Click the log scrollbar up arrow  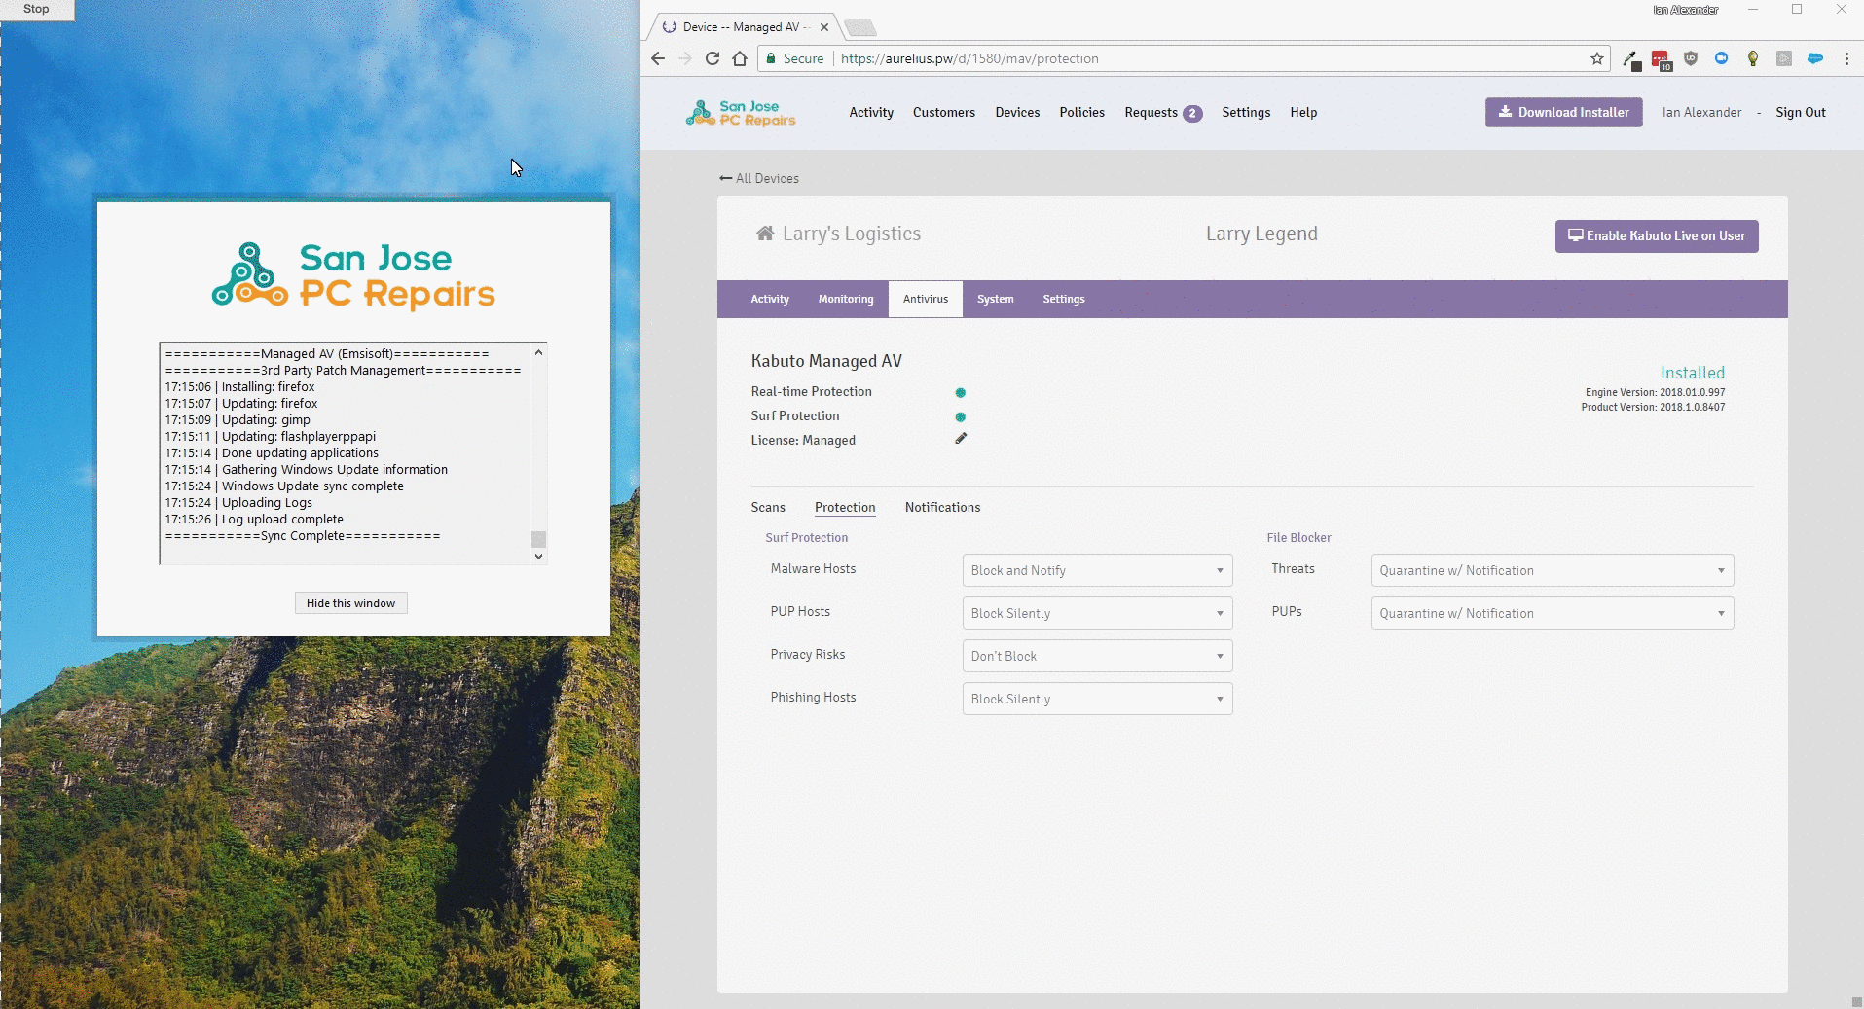point(538,352)
